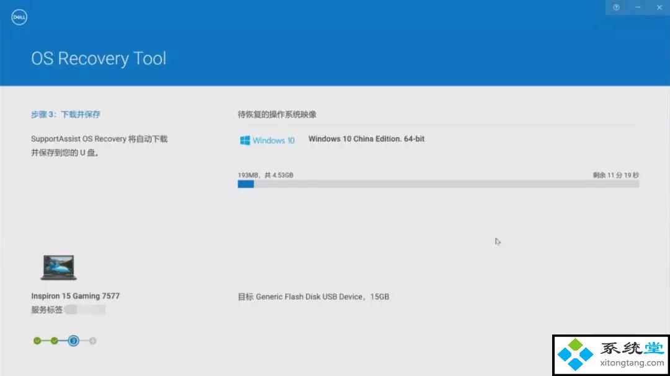Click the 'SupportAssist OS Recovery 将自动下载' description

coord(99,139)
